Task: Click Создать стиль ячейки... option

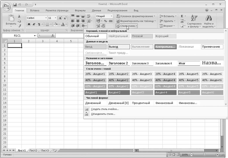Action: (105, 109)
